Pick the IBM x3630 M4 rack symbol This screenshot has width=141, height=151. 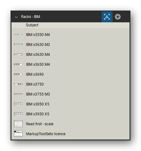pyautogui.click(x=18, y=54)
